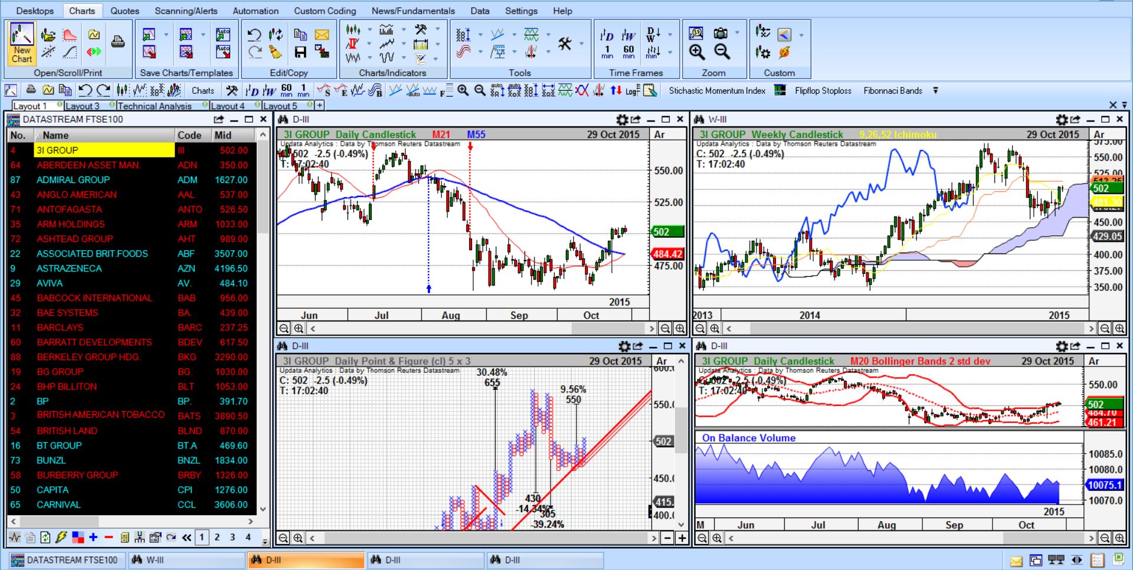Select page 3 of the watchlist
Screen dimensions: 1133x570
click(x=233, y=538)
